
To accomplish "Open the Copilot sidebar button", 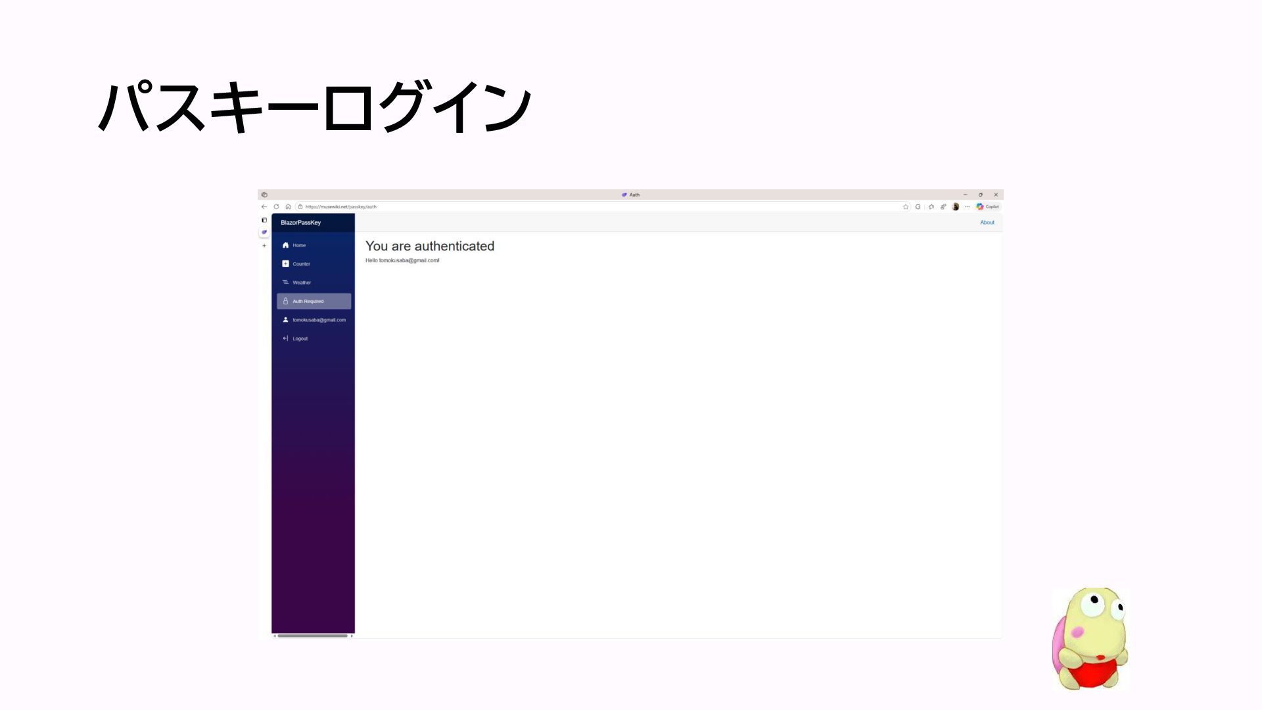I will pos(988,206).
